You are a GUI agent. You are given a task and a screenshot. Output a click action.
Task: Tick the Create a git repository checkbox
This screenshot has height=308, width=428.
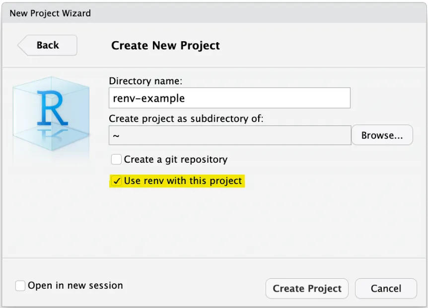point(117,159)
